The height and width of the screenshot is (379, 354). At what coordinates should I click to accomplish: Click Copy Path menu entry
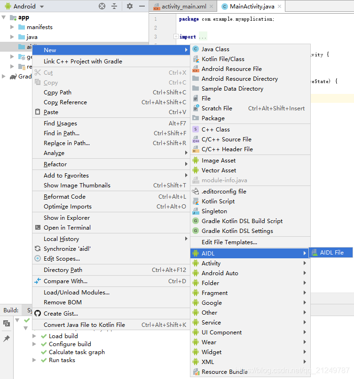pos(111,93)
